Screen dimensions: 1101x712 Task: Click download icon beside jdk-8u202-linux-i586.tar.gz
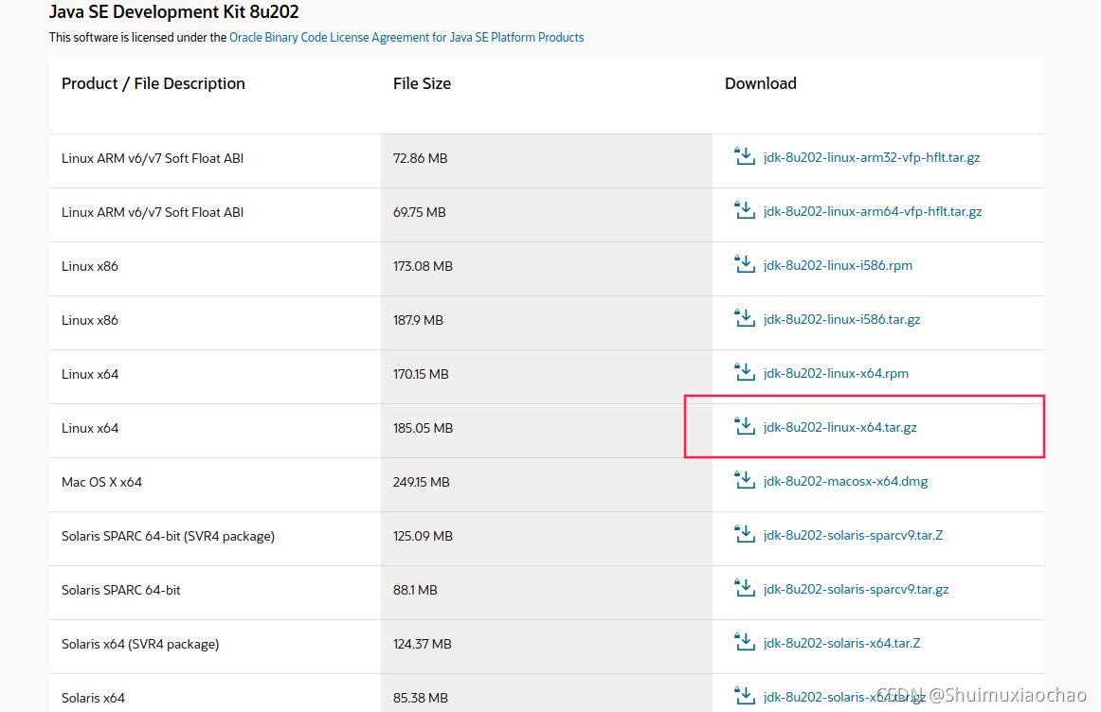tap(745, 318)
